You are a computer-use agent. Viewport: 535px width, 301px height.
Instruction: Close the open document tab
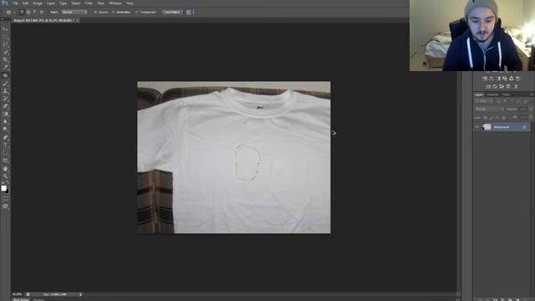coord(78,20)
